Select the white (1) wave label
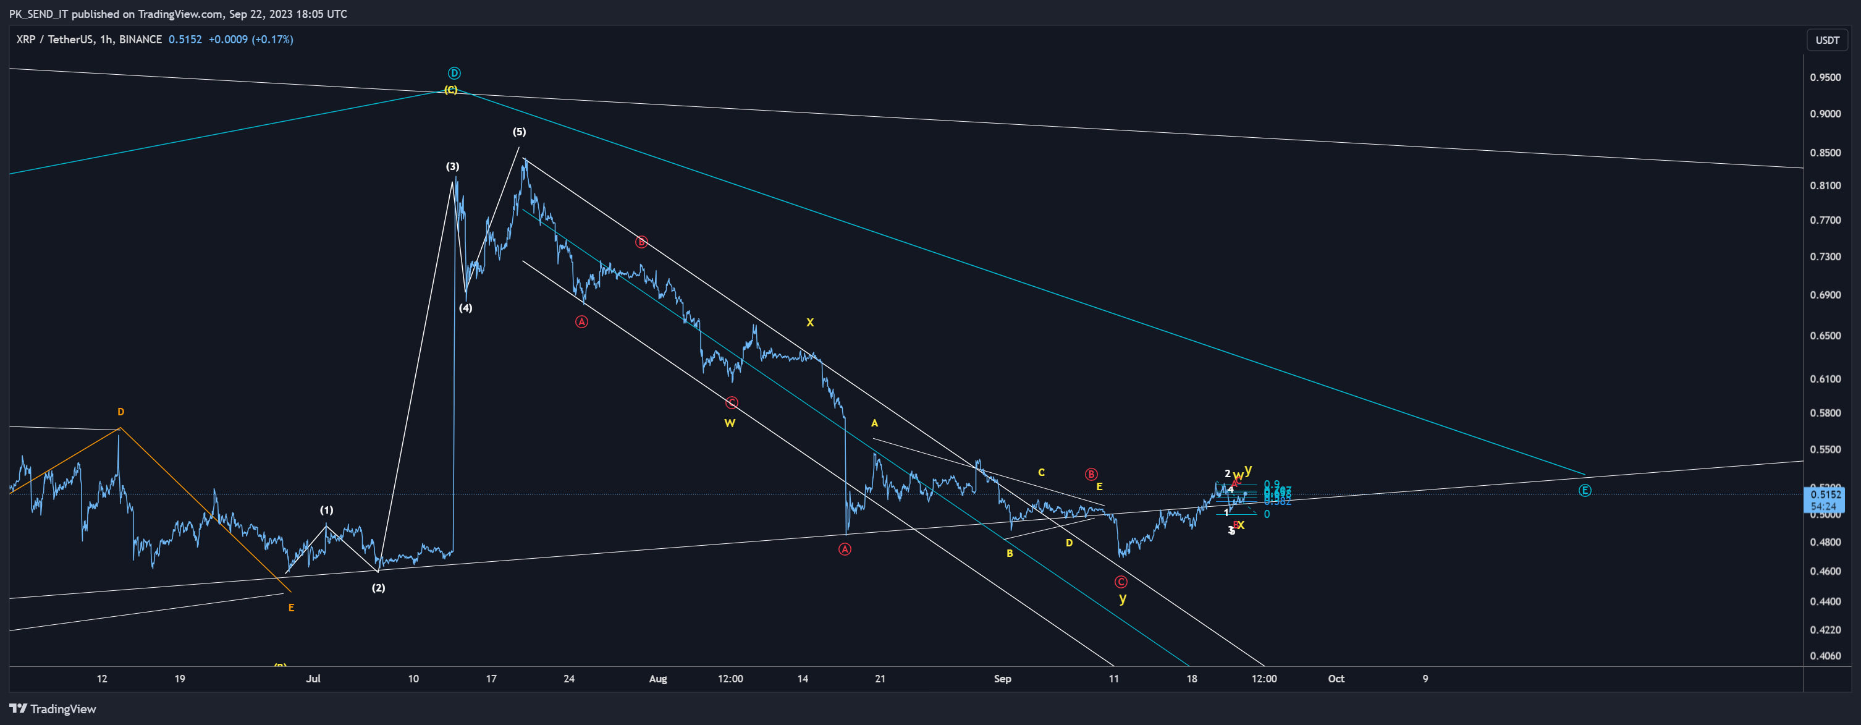Viewport: 1861px width, 725px height. (327, 511)
